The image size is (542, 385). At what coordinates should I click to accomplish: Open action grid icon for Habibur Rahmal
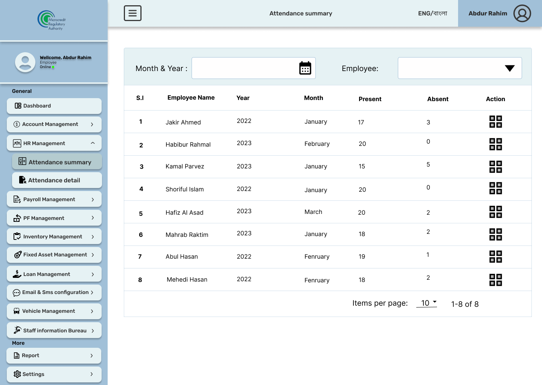(x=495, y=144)
